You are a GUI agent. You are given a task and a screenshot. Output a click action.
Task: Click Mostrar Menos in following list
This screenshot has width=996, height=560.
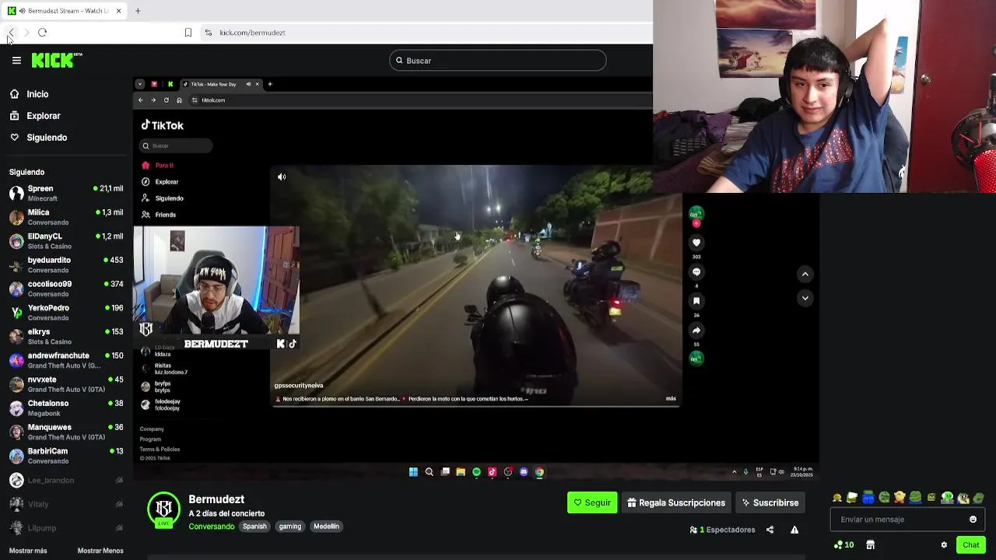[x=100, y=551]
